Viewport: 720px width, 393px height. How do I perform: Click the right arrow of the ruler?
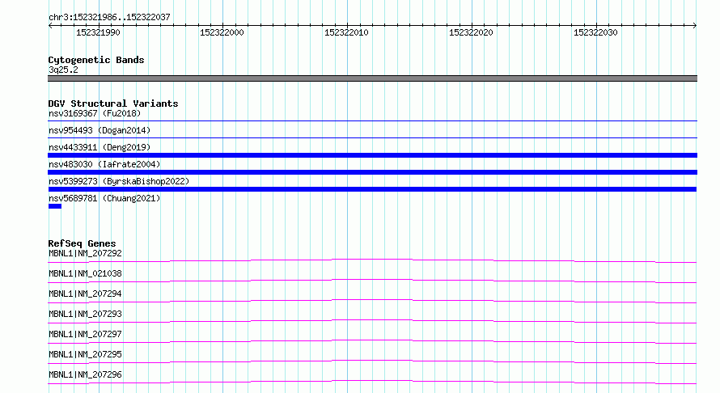(695, 26)
